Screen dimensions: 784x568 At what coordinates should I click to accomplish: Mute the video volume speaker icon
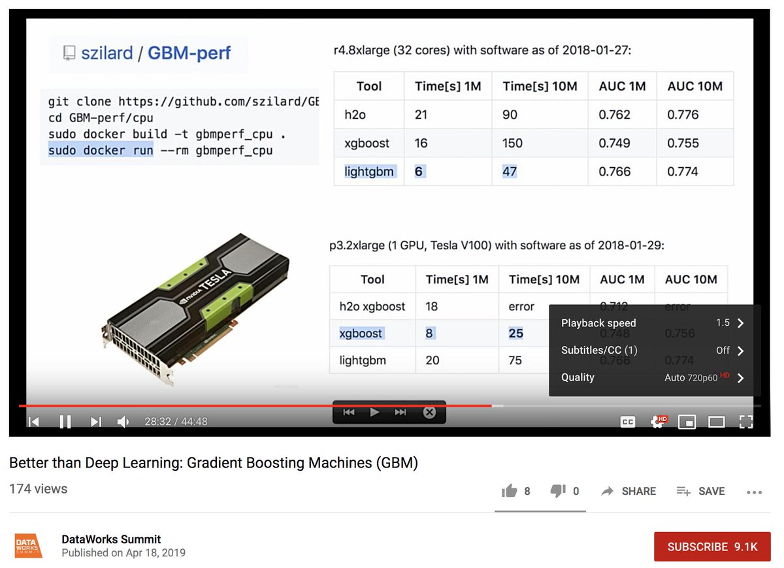[x=123, y=422]
